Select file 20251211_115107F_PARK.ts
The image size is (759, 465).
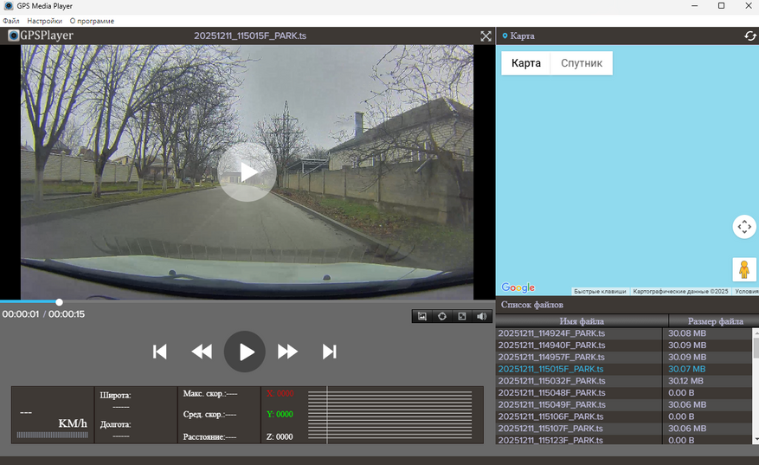click(x=550, y=428)
